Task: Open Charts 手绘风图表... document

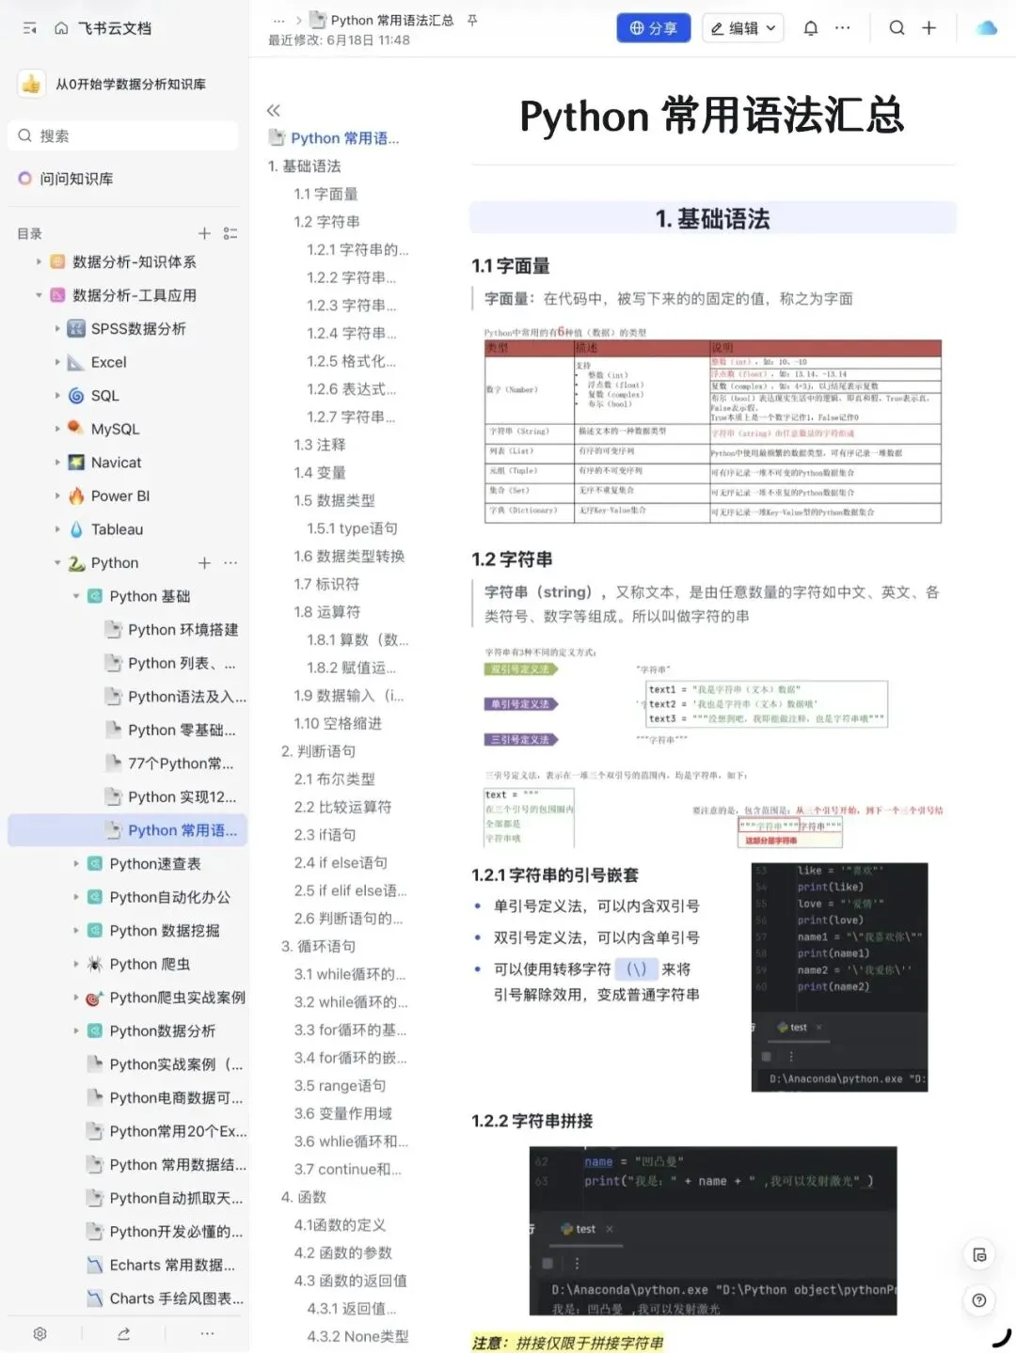Action: click(176, 1298)
